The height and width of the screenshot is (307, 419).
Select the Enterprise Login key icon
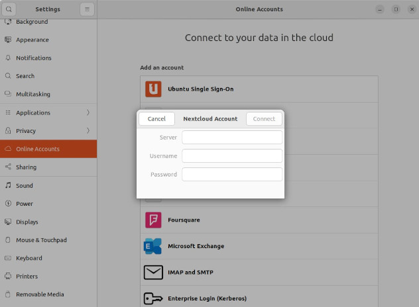[x=153, y=298]
